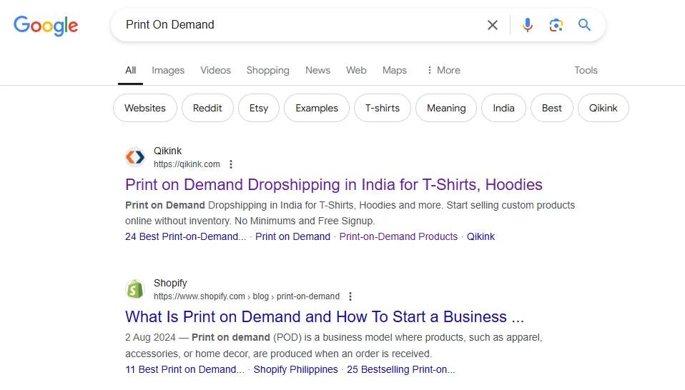Expand the More search categories menu
685x390 pixels.
click(443, 70)
